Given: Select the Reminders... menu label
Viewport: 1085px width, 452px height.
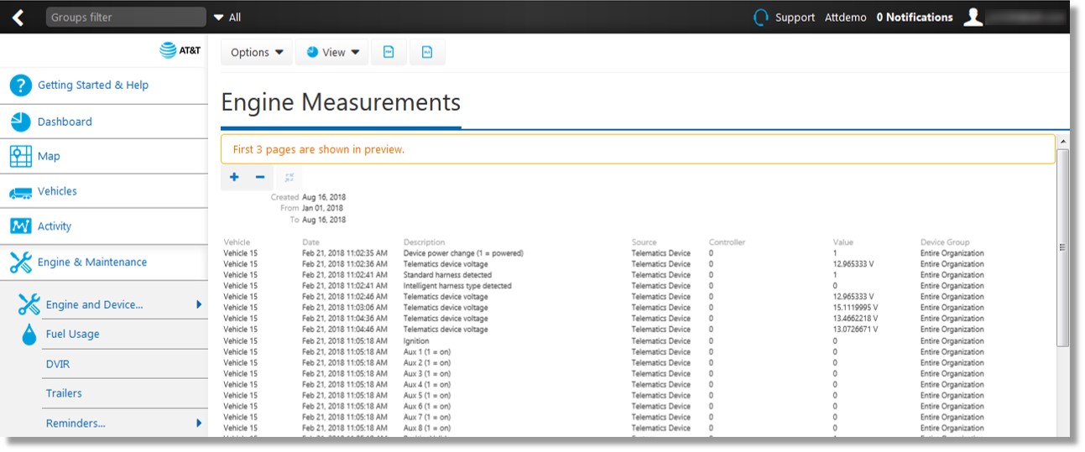Looking at the screenshot, I should tap(76, 423).
